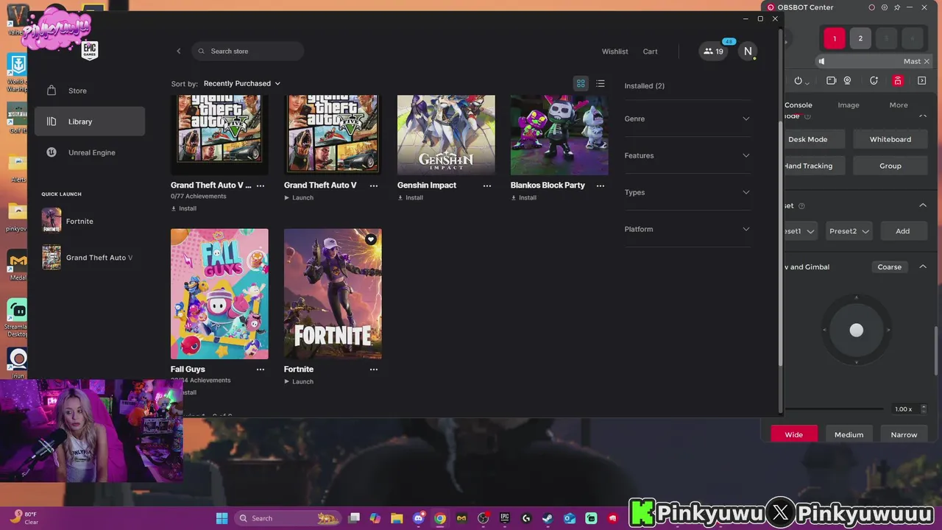942x530 pixels.
Task: Switch to the OBSBOT More tab
Action: (899, 105)
